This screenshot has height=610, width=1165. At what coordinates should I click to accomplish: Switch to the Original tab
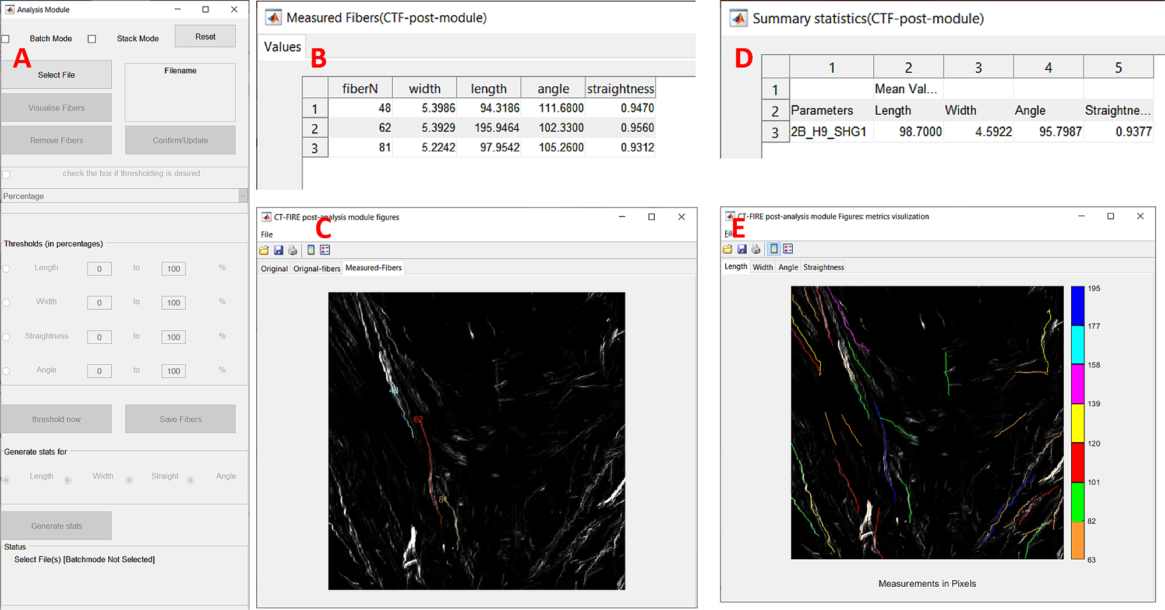pyautogui.click(x=274, y=269)
